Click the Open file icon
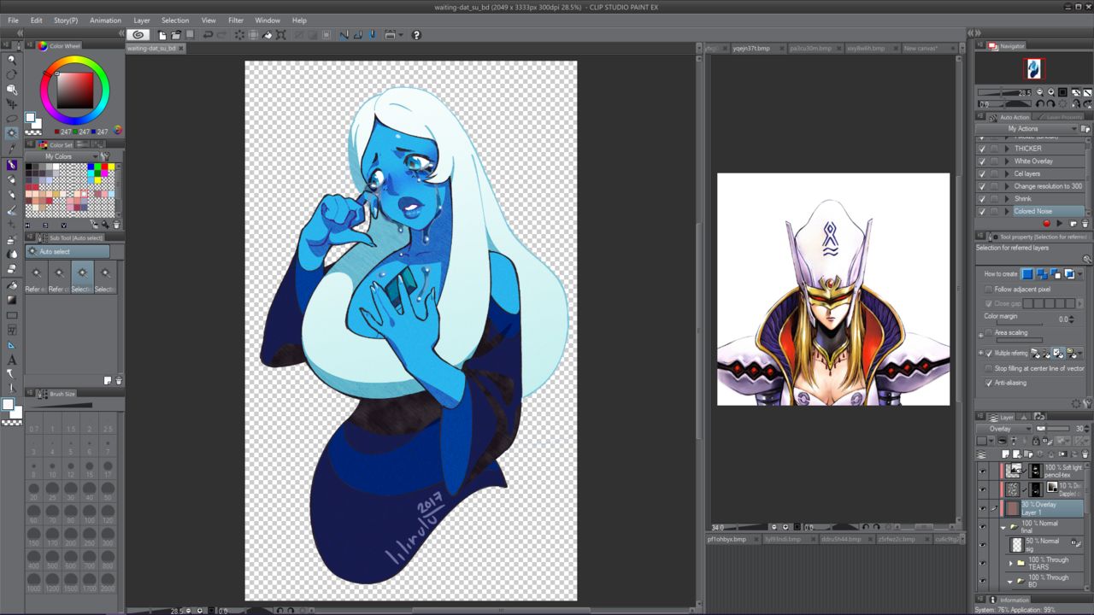This screenshot has height=615, width=1094. click(x=175, y=35)
